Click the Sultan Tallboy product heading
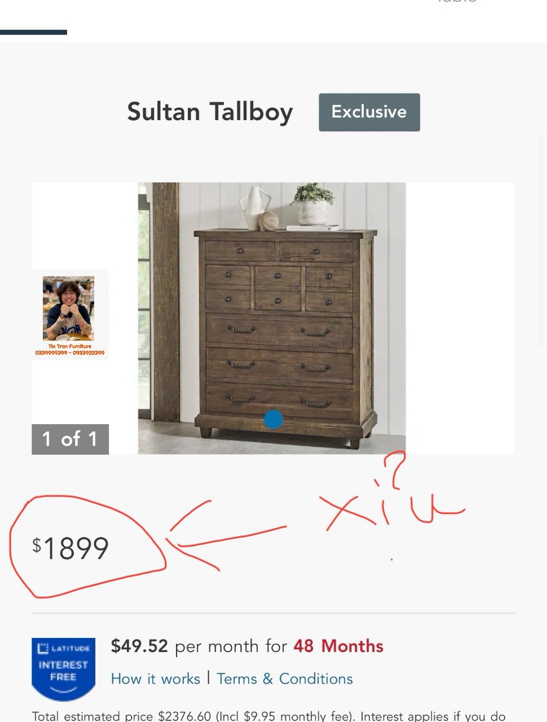Image resolution: width=547 pixels, height=722 pixels. coord(210,112)
